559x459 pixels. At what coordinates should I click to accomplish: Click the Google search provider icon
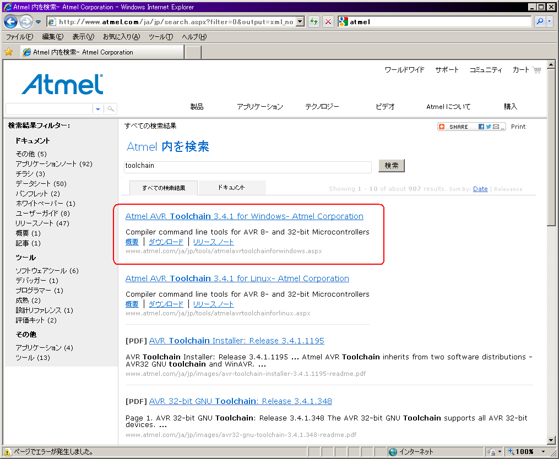[x=343, y=21]
